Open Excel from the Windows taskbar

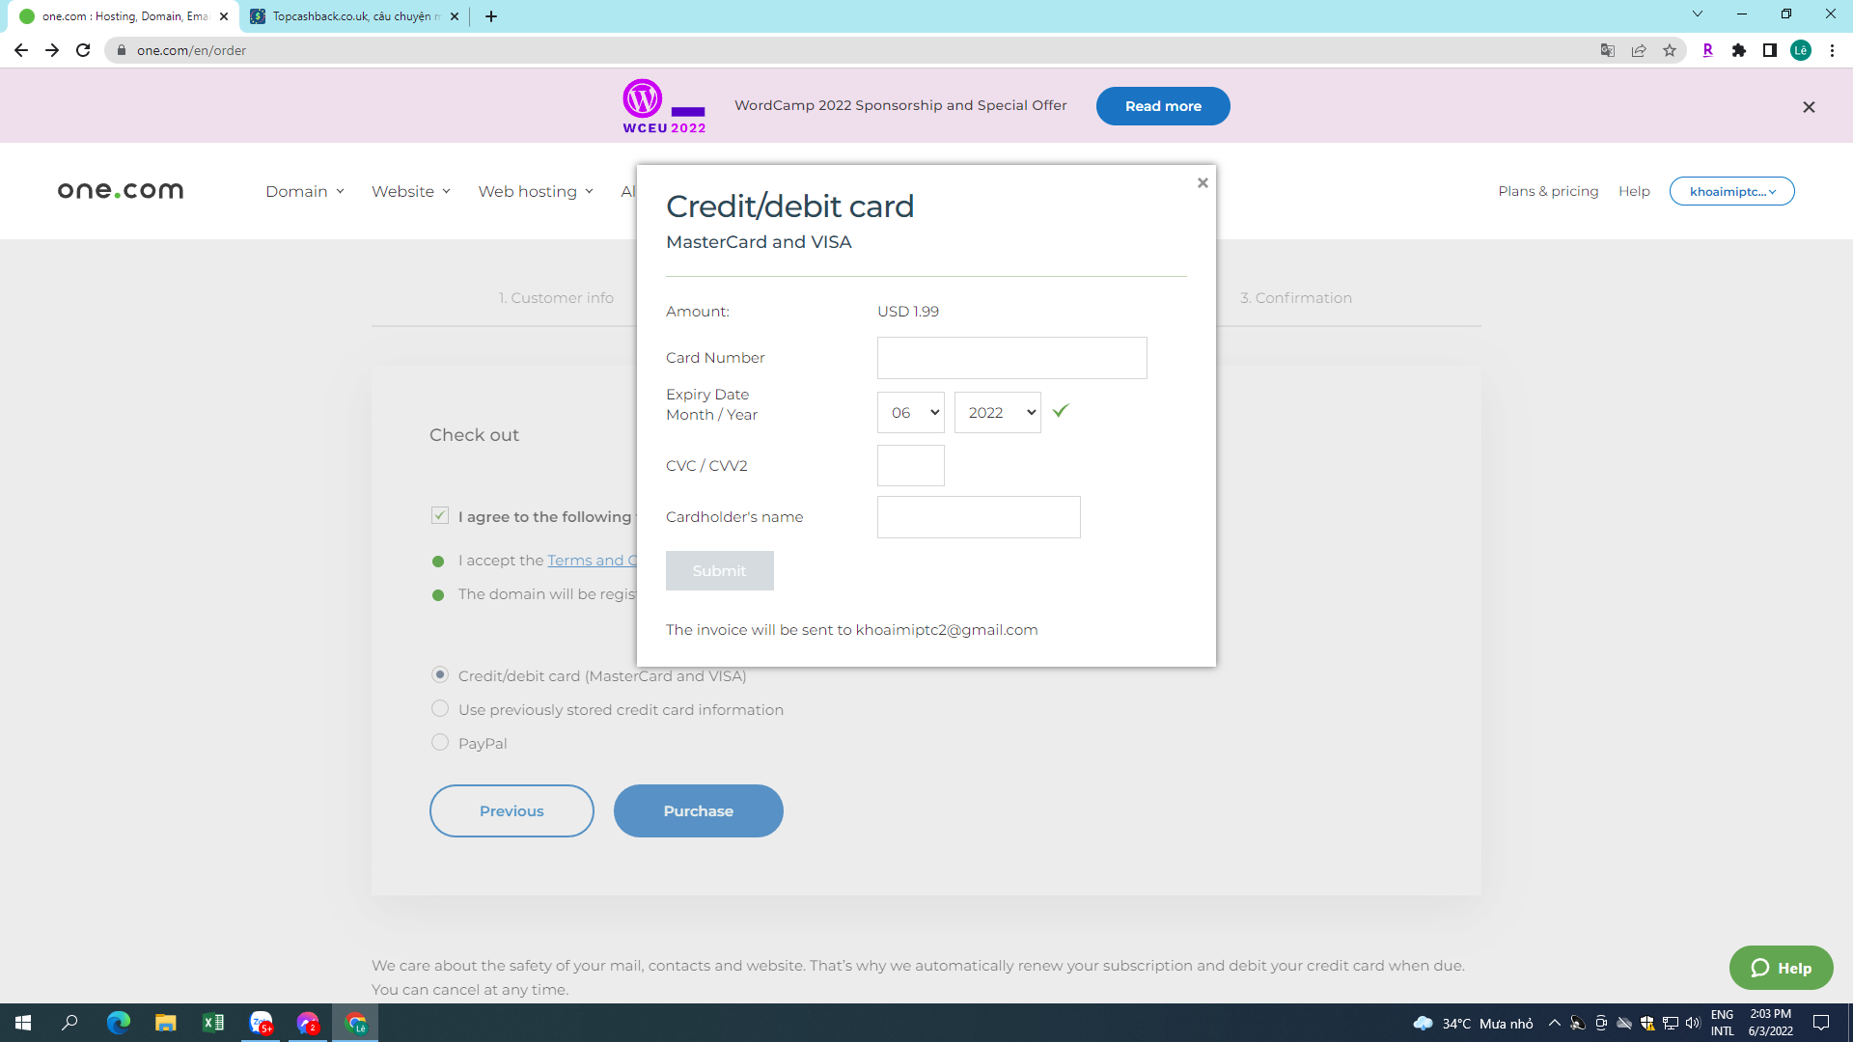(212, 1023)
